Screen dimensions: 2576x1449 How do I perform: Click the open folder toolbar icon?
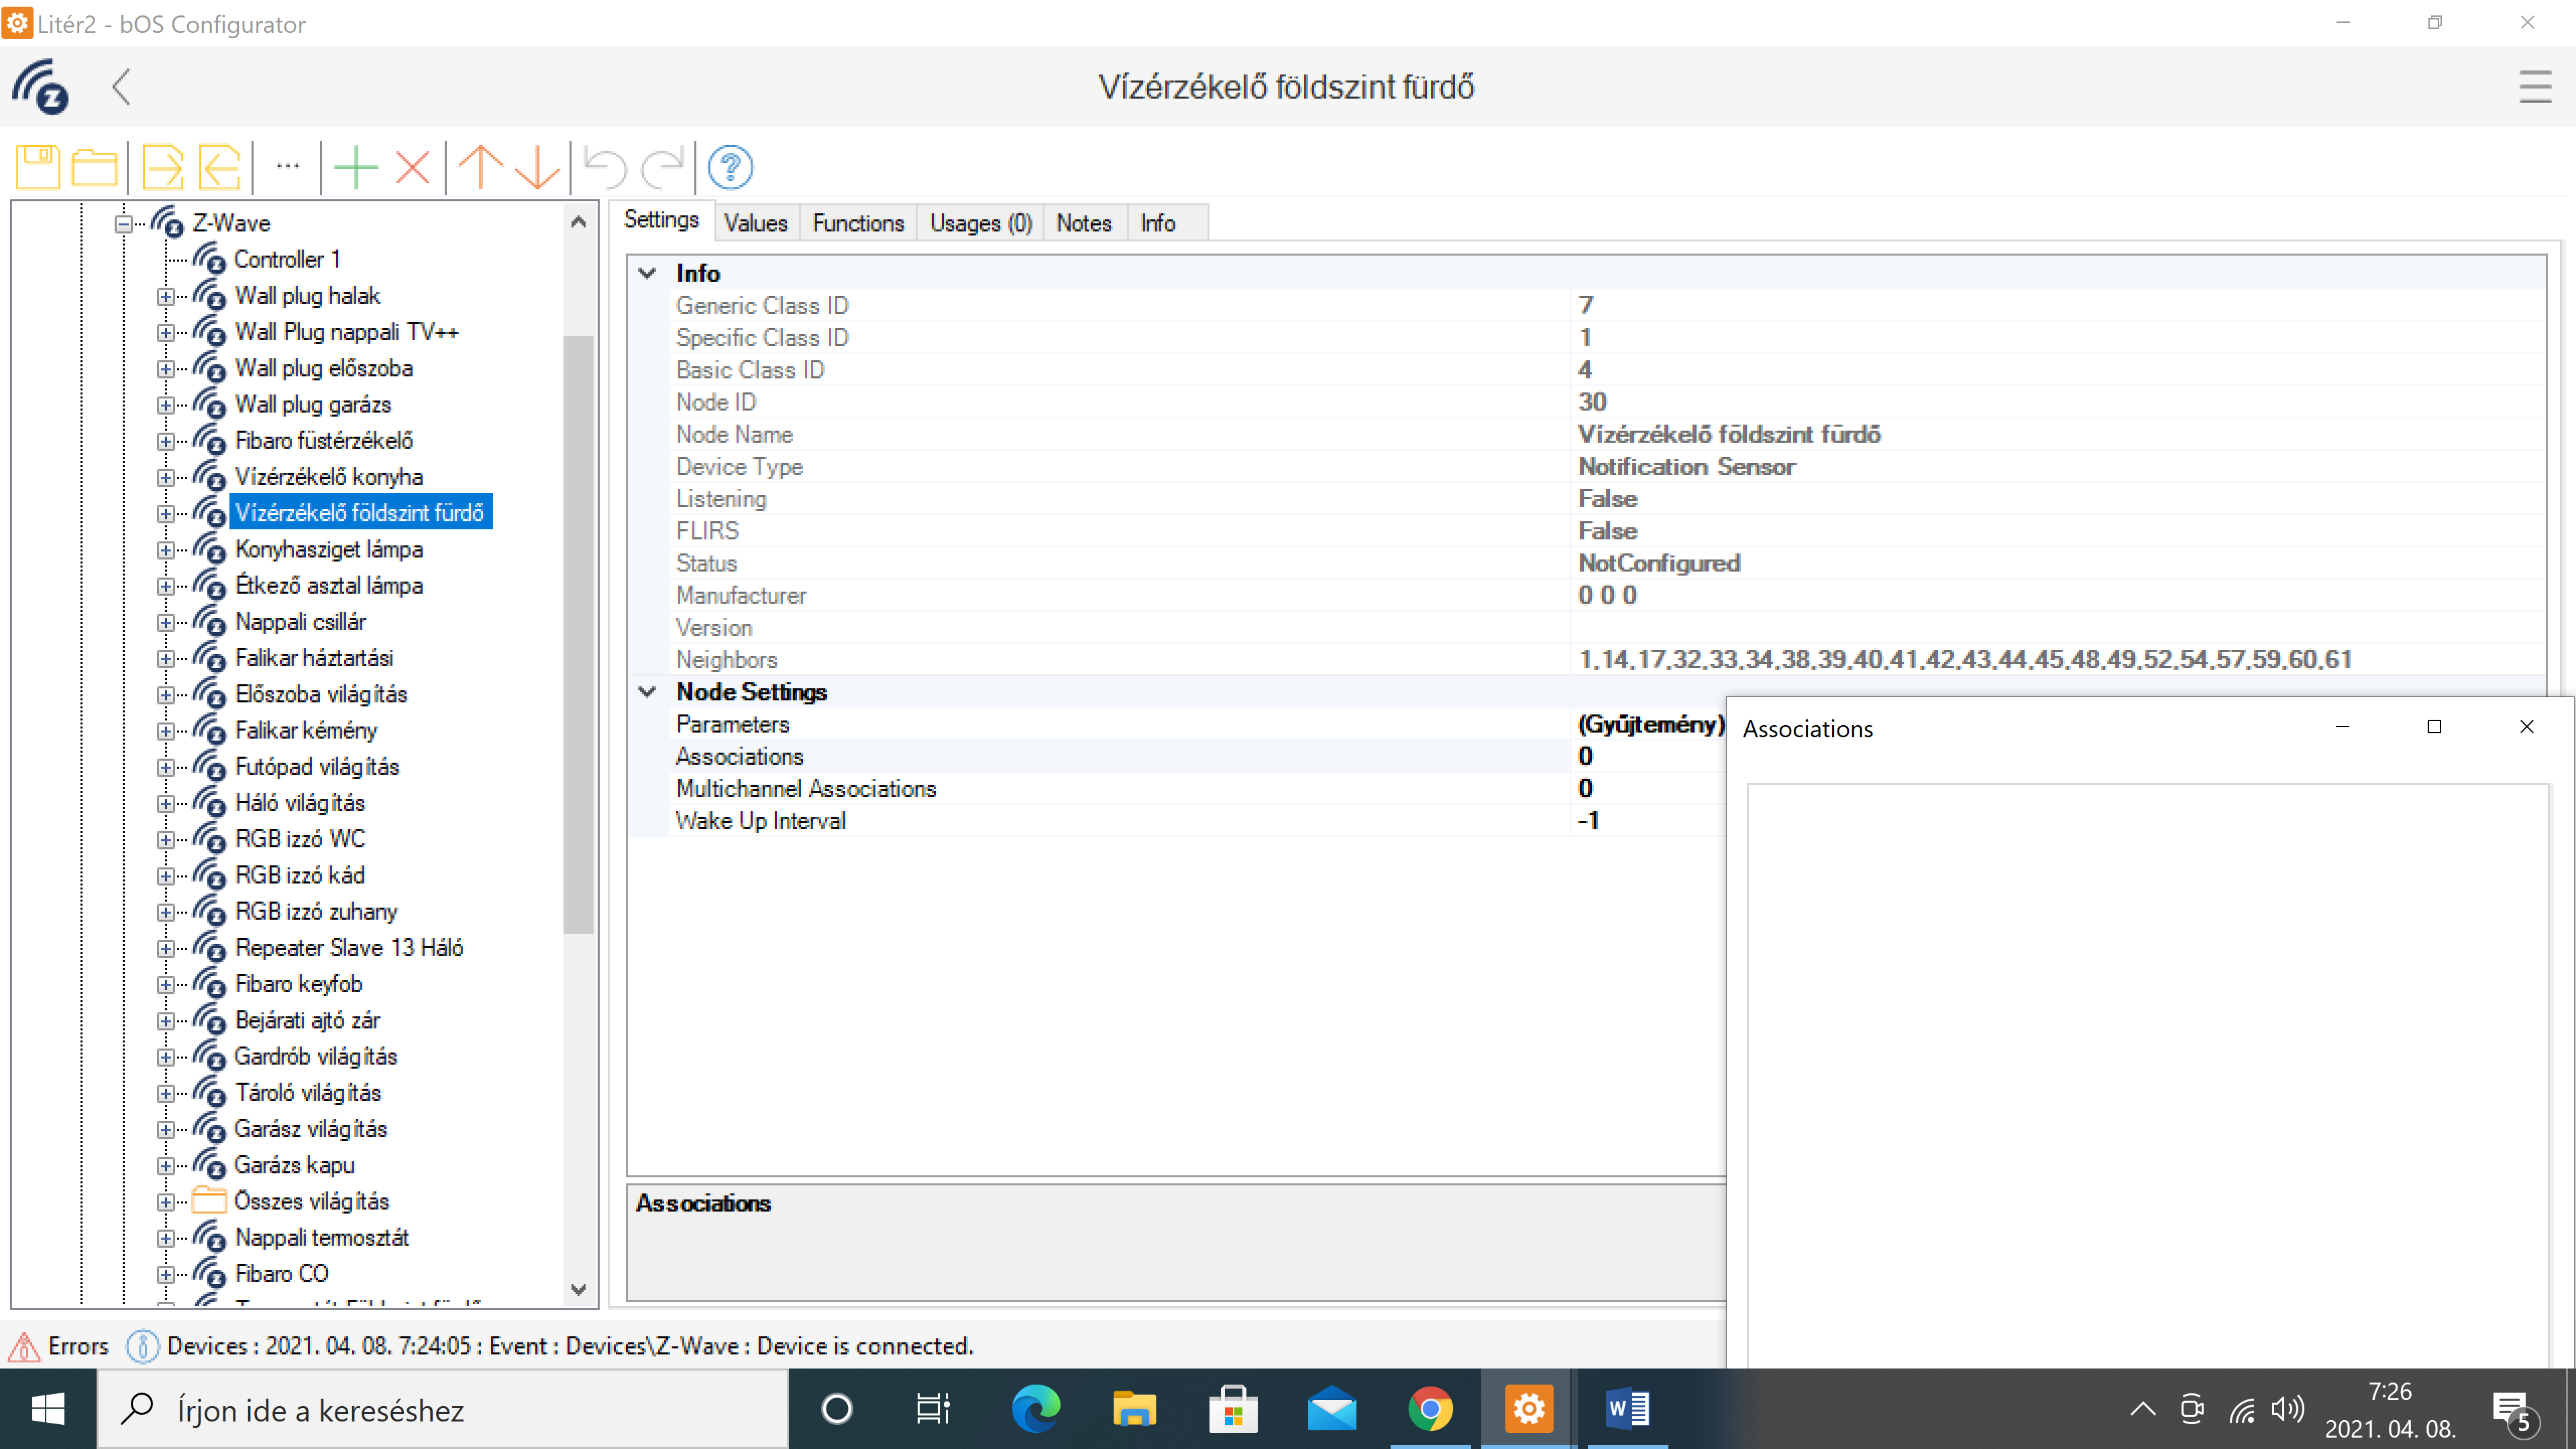tap(94, 167)
